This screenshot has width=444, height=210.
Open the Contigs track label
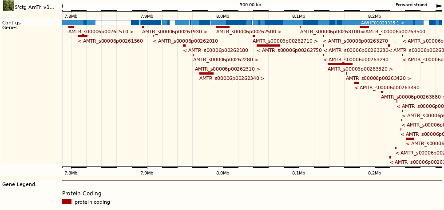click(x=12, y=23)
